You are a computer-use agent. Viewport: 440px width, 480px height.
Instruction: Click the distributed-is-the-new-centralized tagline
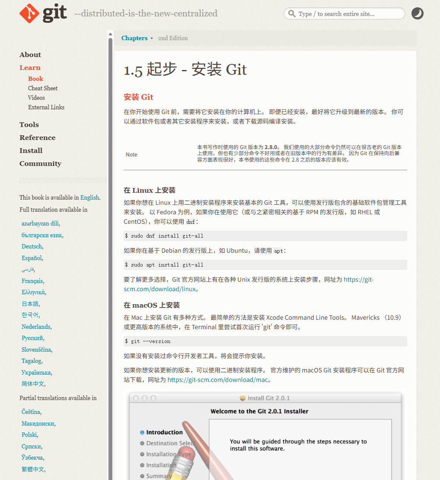coord(146,13)
